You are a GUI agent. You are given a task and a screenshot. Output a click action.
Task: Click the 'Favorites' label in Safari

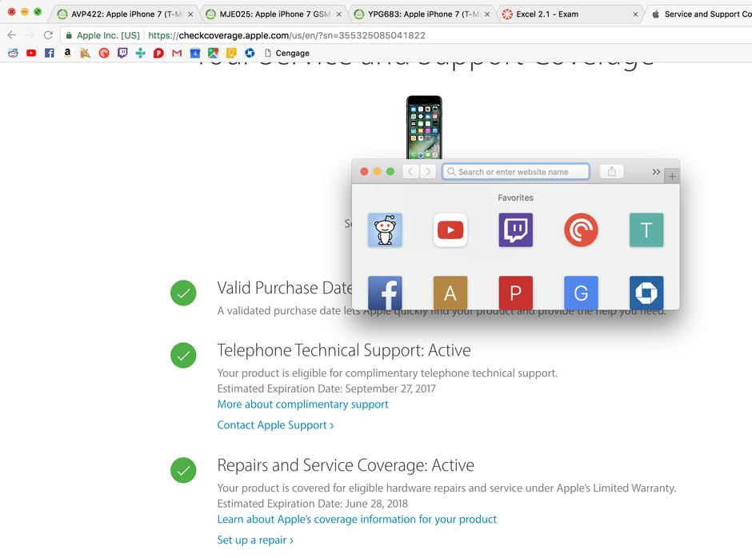pos(515,197)
